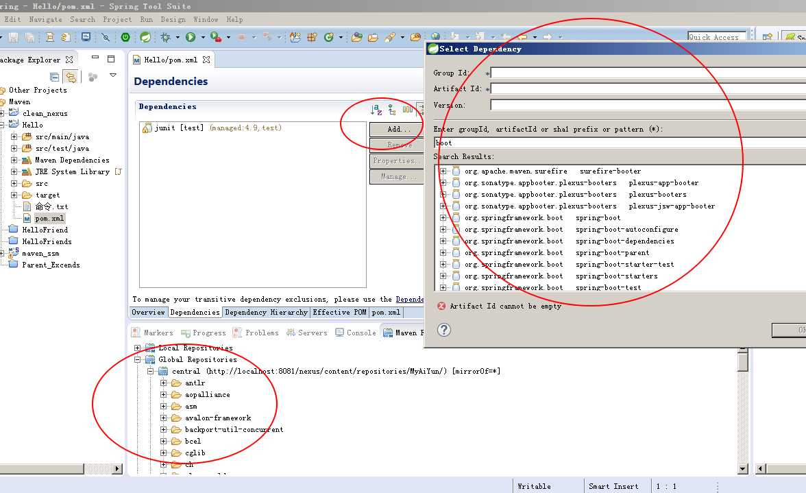Image resolution: width=806 pixels, height=493 pixels.
Task: Click the dialog Help question icon
Action: point(444,330)
